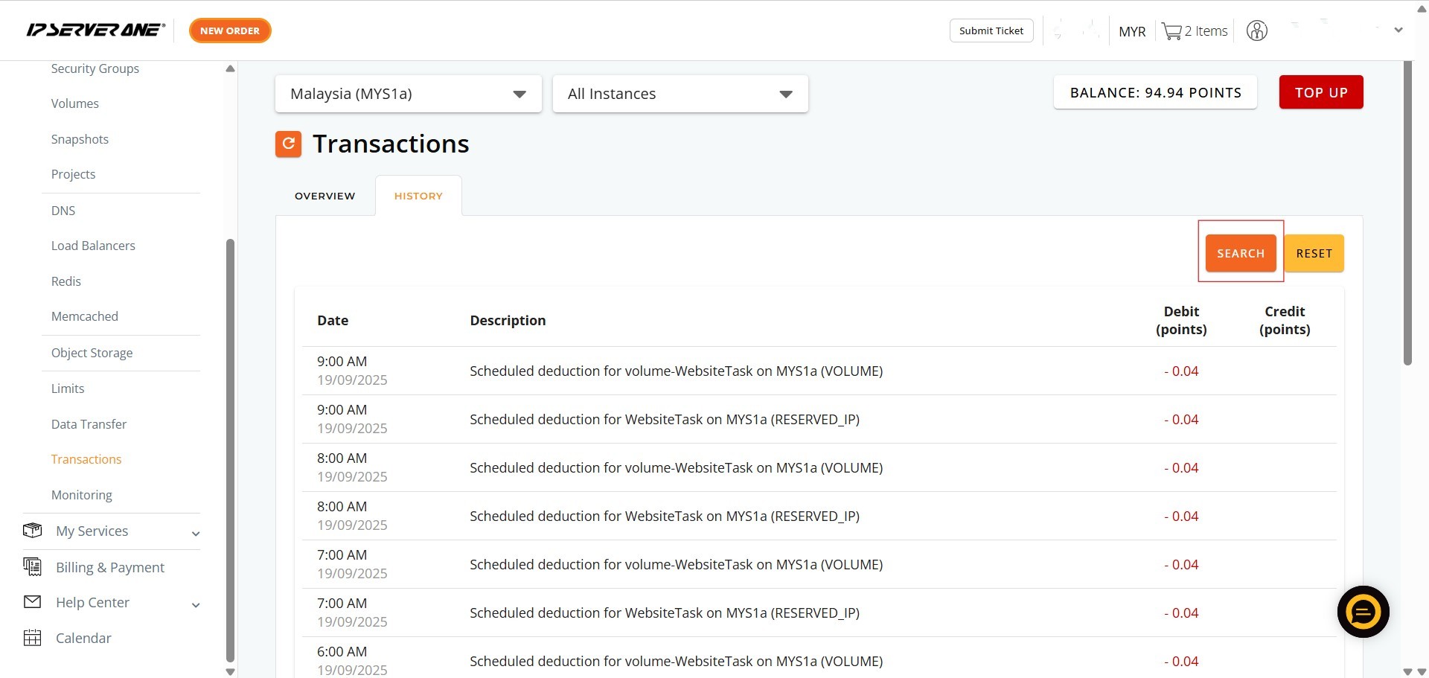Click the IP ServerOne logo

click(95, 31)
